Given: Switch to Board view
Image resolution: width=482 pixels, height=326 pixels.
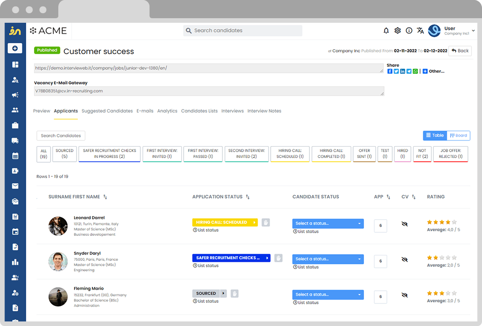Looking at the screenshot, I should (x=458, y=135).
